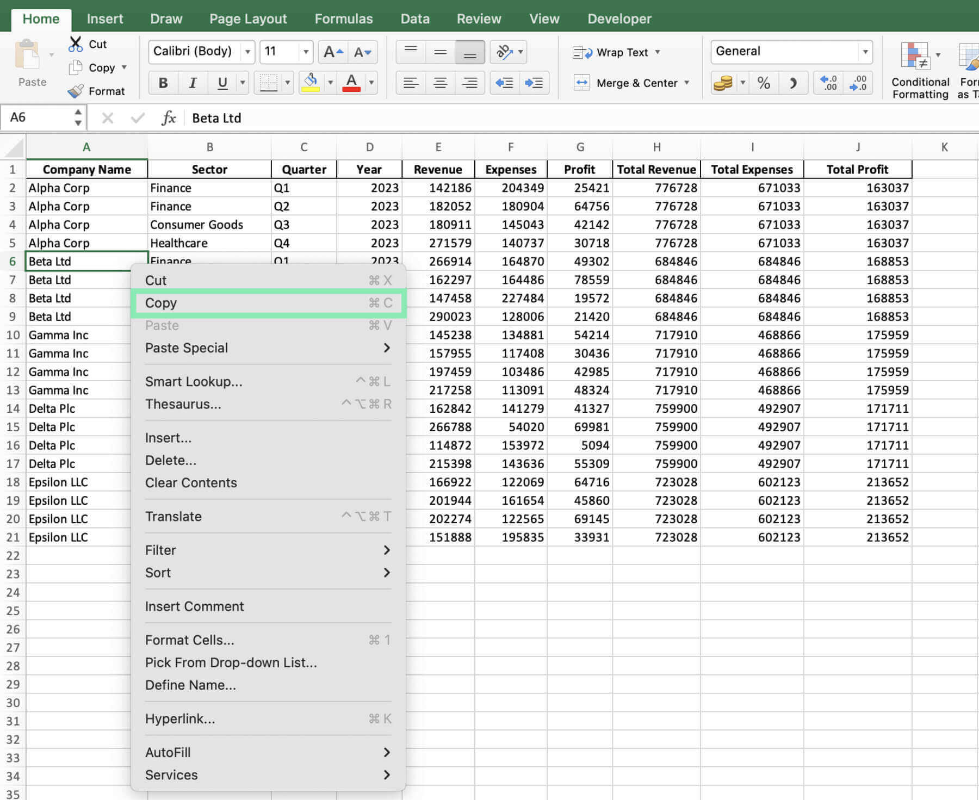The width and height of the screenshot is (979, 800).
Task: Click the Increase Decimal icon
Action: click(x=828, y=83)
